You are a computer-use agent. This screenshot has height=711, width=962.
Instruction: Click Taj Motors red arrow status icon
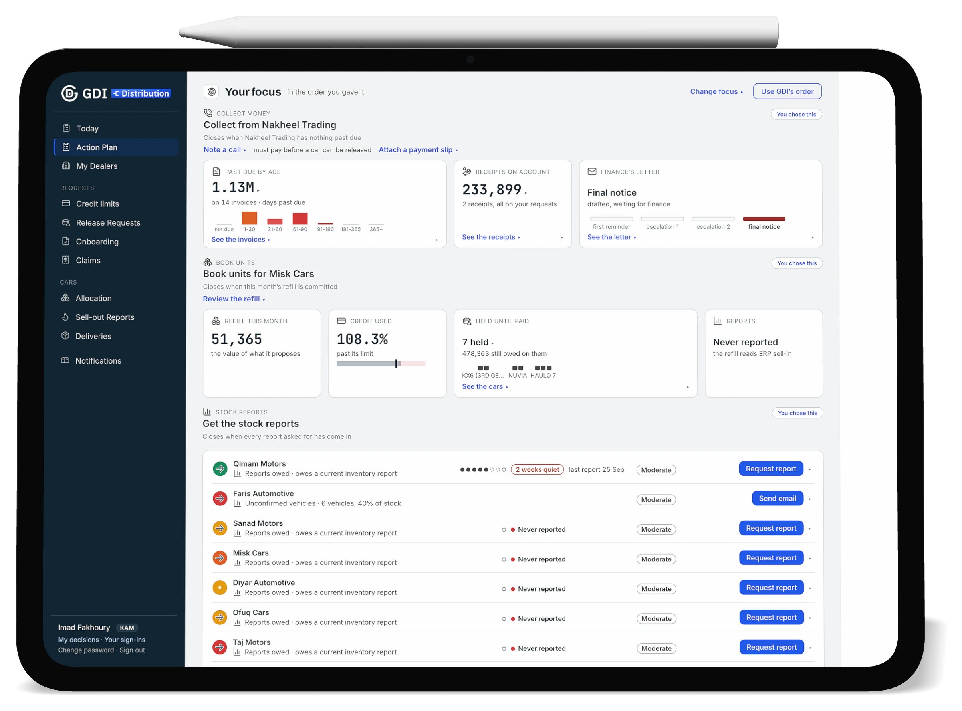point(220,647)
